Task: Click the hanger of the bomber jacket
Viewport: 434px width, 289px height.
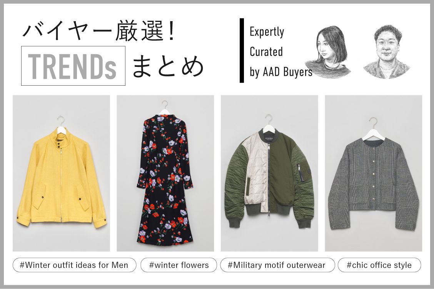Action: pos(269,122)
